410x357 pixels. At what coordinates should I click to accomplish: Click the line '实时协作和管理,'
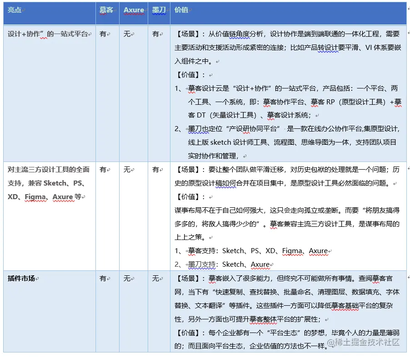pyautogui.click(x=213, y=156)
